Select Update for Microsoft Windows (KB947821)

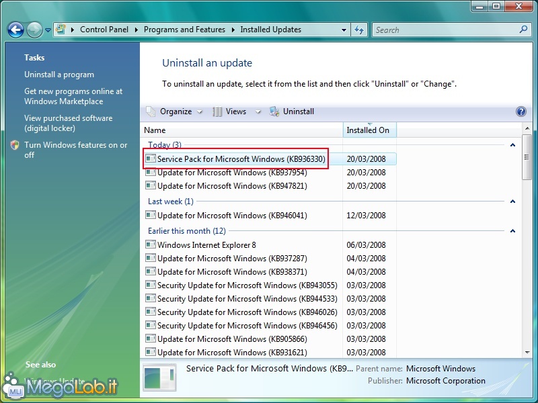pos(232,186)
